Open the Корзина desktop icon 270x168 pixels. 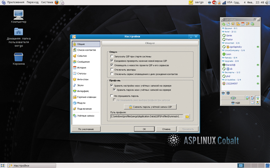click(19, 59)
